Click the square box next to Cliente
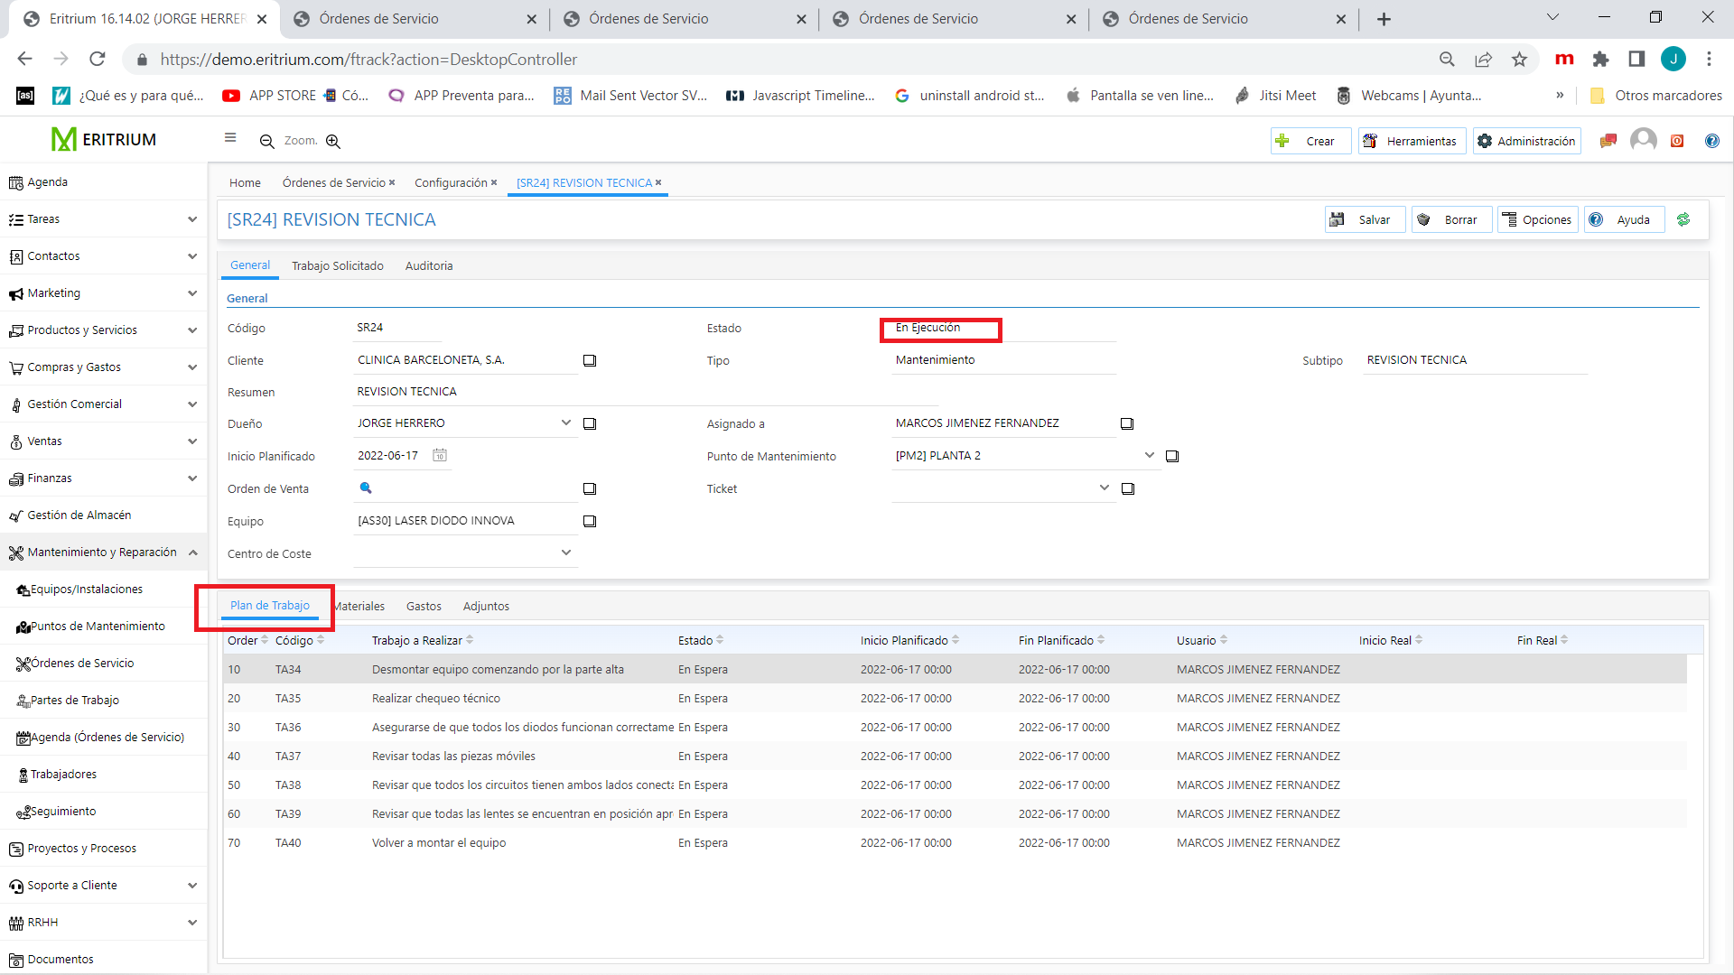The height and width of the screenshot is (975, 1734). [x=590, y=361]
